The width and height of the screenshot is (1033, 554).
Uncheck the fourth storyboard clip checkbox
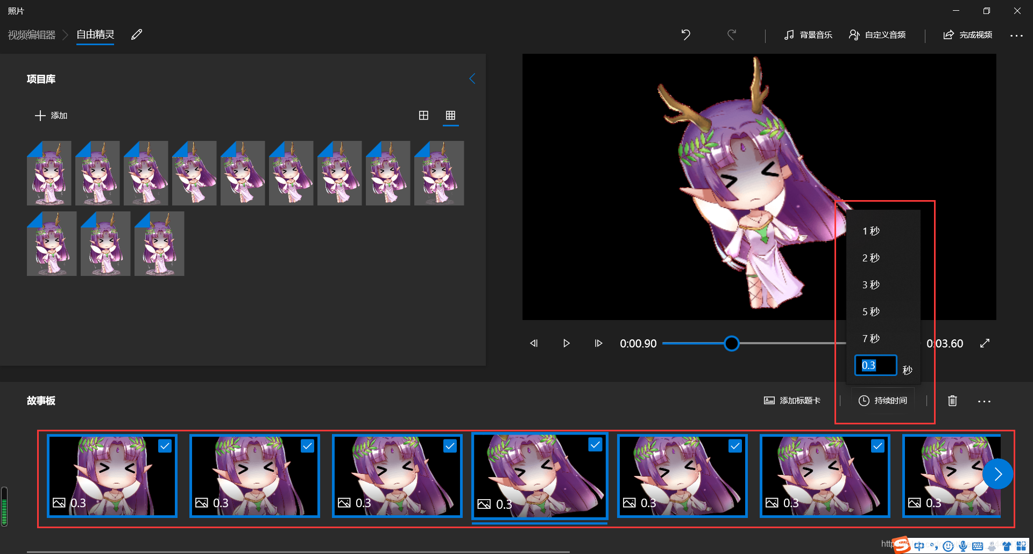point(595,445)
